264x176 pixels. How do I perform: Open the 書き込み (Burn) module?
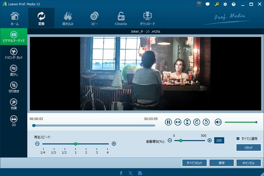[x=68, y=18]
